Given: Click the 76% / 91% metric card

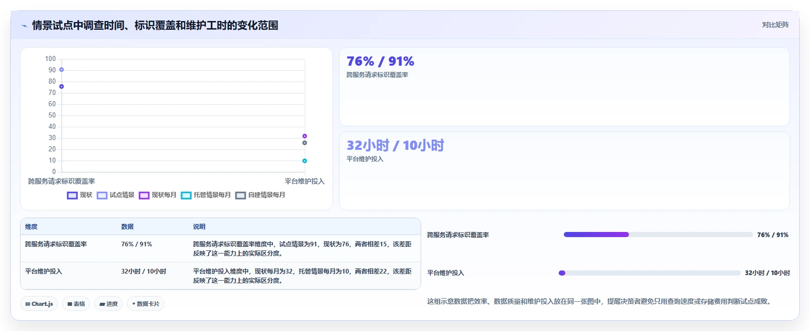Looking at the screenshot, I should point(564,87).
